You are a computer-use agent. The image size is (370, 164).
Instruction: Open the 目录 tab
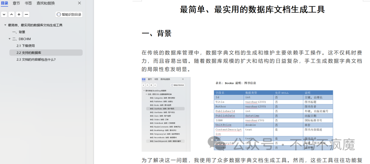click(4, 3)
